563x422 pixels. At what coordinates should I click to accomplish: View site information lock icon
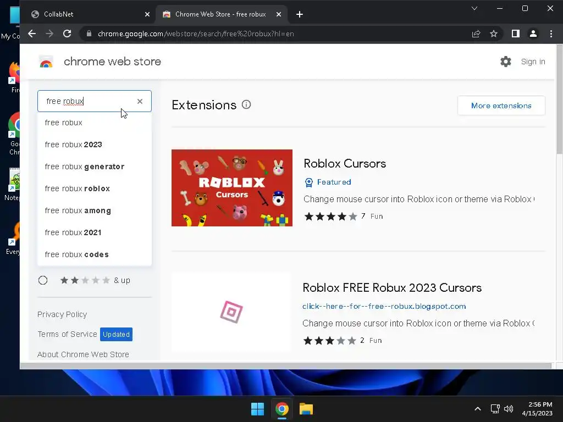pos(89,34)
